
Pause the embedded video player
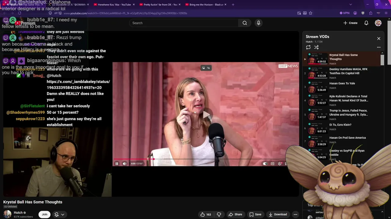[x=117, y=164]
